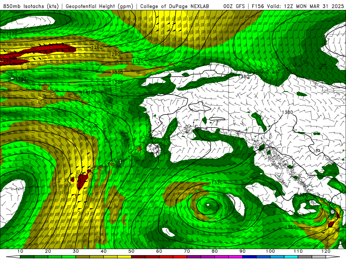Image resolution: width=346 pixels, height=259 pixels.
Task: Click the "F156" forecast hour text
Action: [257, 6]
